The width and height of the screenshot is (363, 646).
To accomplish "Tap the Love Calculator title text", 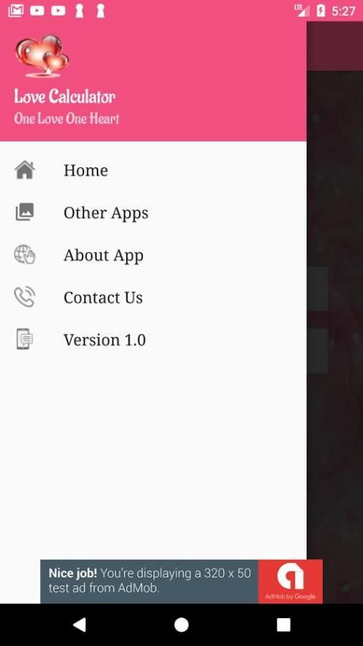I will (x=65, y=96).
